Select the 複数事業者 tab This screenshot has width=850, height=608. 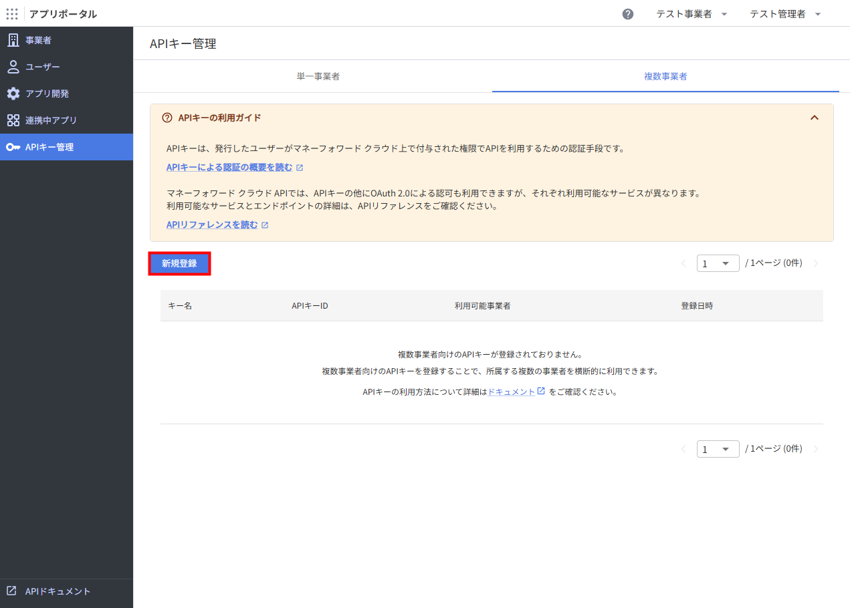click(665, 76)
